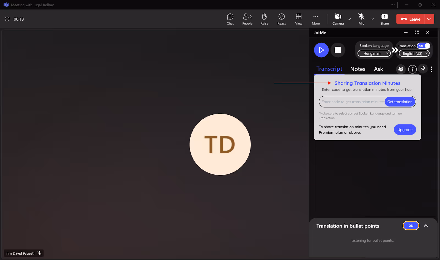Switch to the Ask tab
The height and width of the screenshot is (260, 440).
coord(378,69)
